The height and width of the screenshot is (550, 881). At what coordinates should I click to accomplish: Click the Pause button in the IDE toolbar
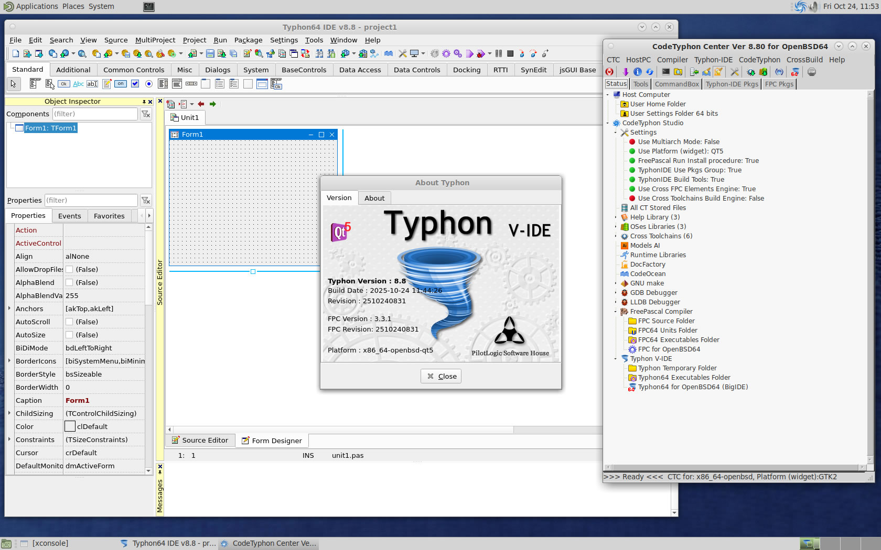(499, 53)
